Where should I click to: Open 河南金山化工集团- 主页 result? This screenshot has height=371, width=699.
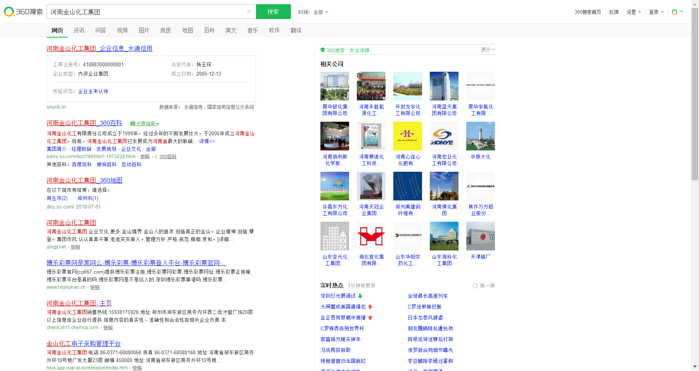[x=79, y=303]
